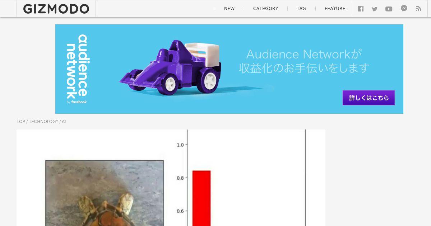Open the Gizmodo YouTube channel icon

(389, 9)
